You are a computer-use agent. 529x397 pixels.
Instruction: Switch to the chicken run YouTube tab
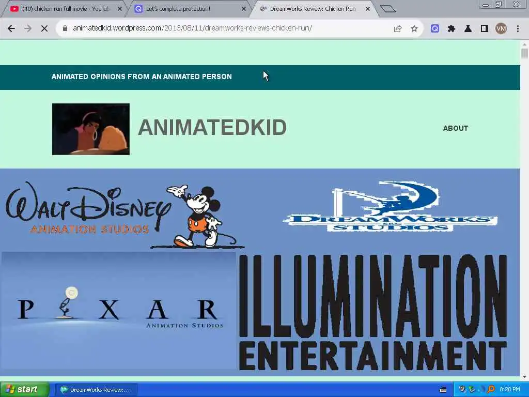click(64, 9)
